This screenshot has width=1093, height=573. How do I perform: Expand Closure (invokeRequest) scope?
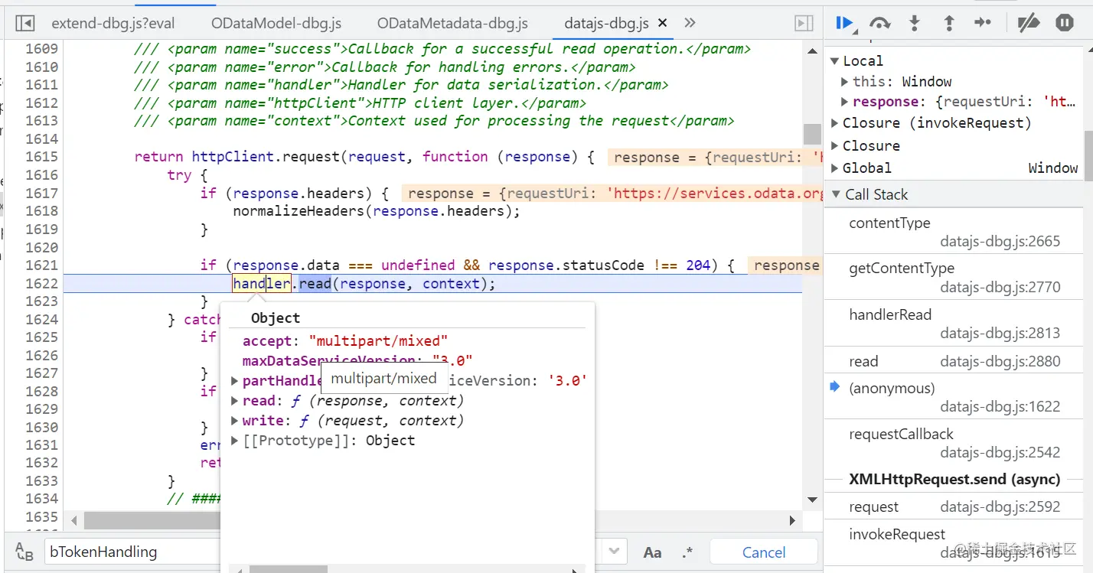835,122
